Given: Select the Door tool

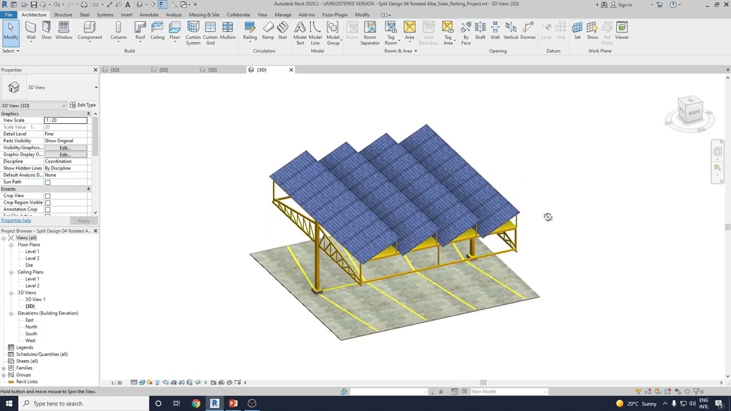Looking at the screenshot, I should tap(47, 31).
